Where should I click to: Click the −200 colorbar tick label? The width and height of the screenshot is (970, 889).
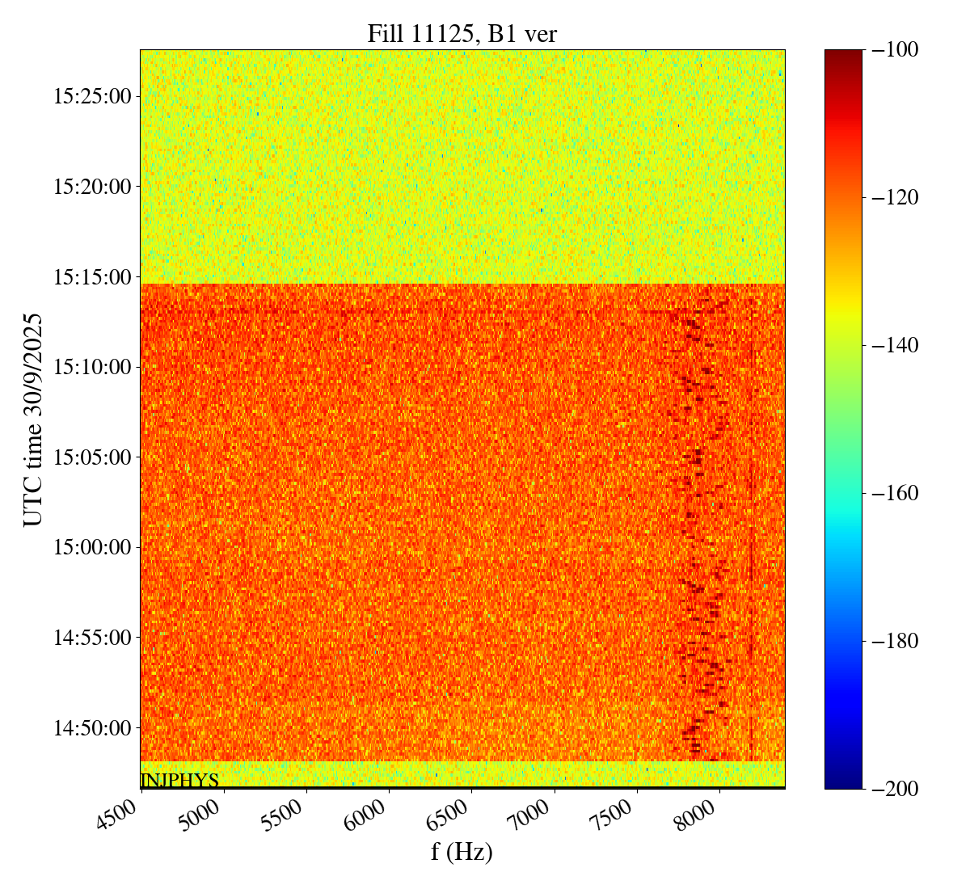click(895, 789)
